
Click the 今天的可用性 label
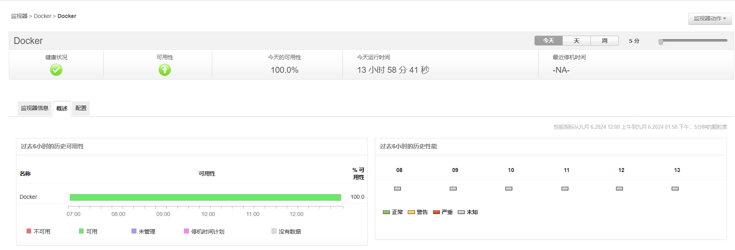pyautogui.click(x=284, y=57)
